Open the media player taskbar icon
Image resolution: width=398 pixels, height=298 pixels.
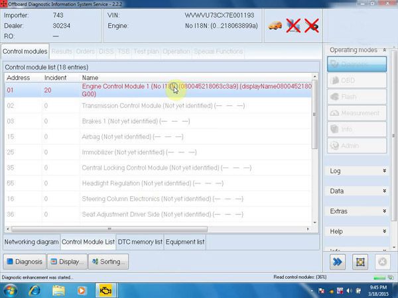coord(82,291)
